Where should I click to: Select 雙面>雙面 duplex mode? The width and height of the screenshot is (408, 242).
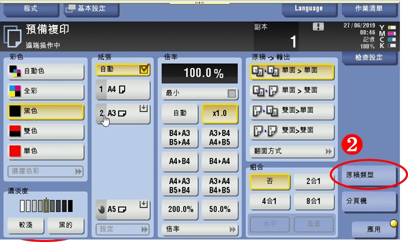[x=292, y=131]
